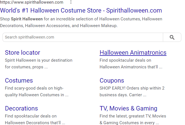Open the three-dot options menu beside the URL
The height and width of the screenshot is (125, 185).
tap(71, 2)
